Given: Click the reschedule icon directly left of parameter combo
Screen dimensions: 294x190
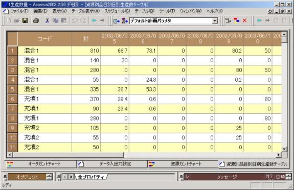Looking at the screenshot, I should pos(124,20).
